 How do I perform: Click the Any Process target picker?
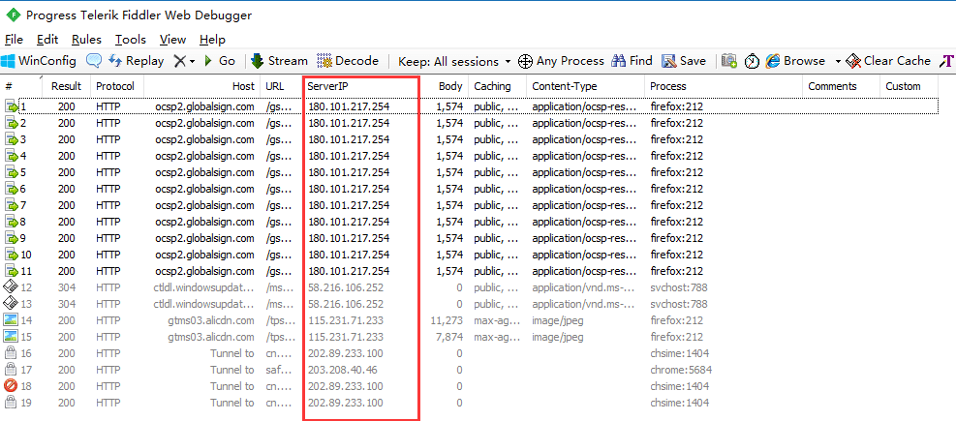pyautogui.click(x=561, y=61)
